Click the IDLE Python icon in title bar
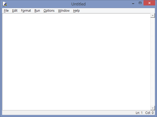This screenshot has width=157, height=117. point(5,4)
